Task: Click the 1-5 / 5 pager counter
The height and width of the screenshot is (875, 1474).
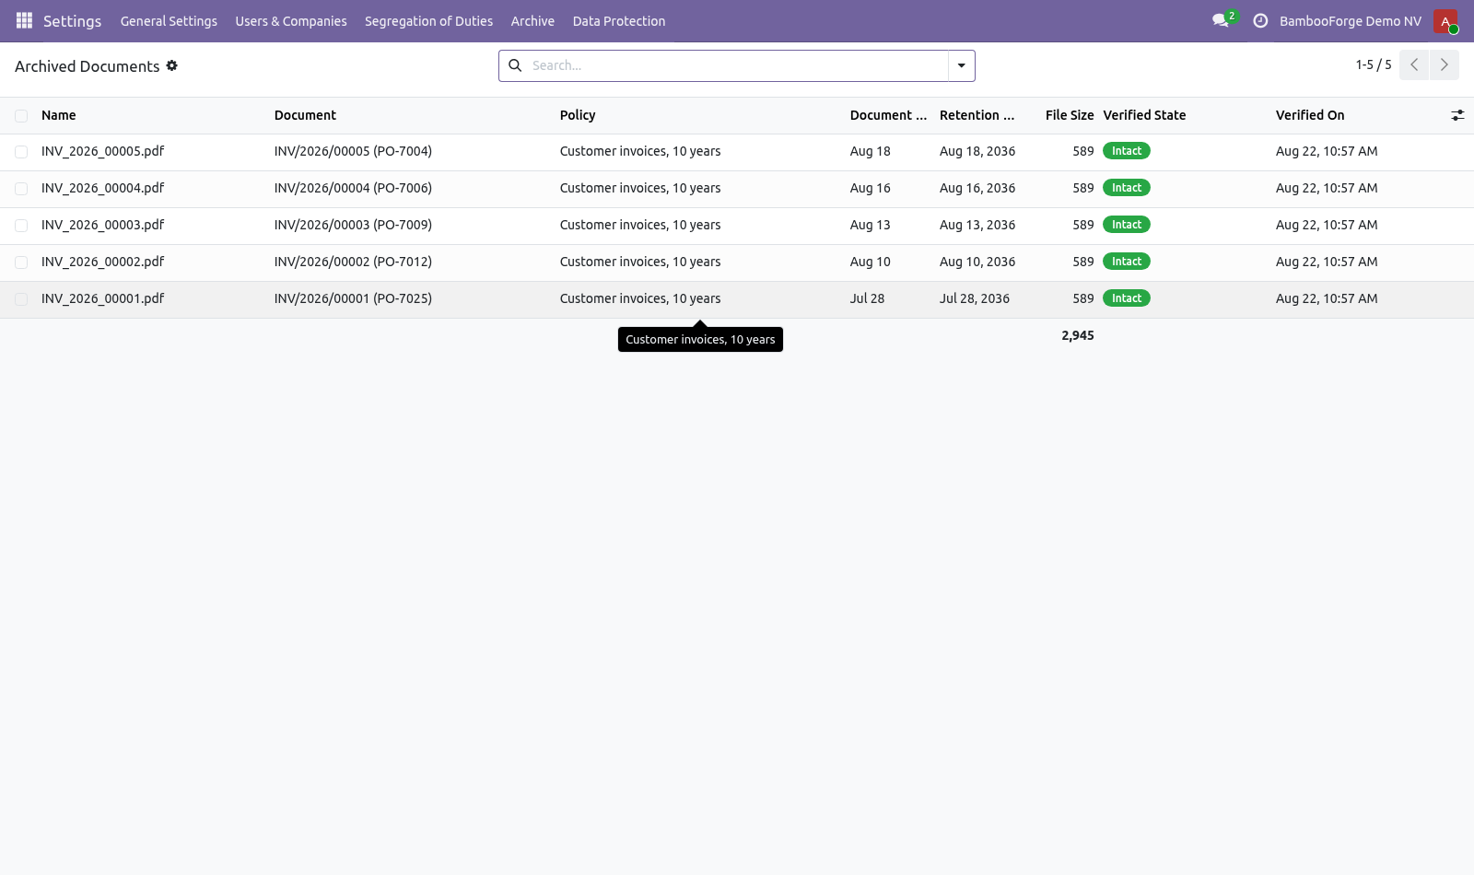Action: (x=1373, y=64)
